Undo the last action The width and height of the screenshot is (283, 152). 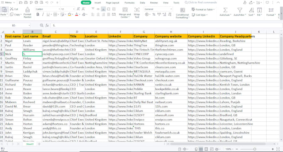[x=47, y=2]
